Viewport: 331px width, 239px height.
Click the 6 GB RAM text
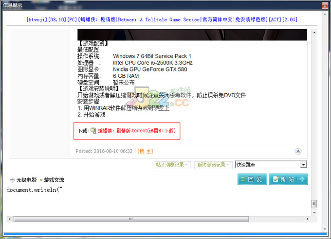pyautogui.click(x=126, y=76)
